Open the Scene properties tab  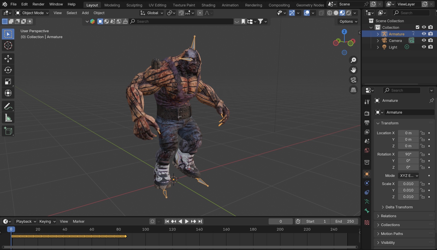pos(367,141)
